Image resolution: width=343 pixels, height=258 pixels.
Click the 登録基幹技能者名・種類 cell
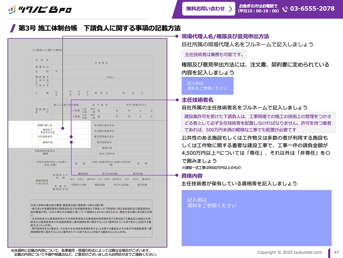[x=45, y=152]
